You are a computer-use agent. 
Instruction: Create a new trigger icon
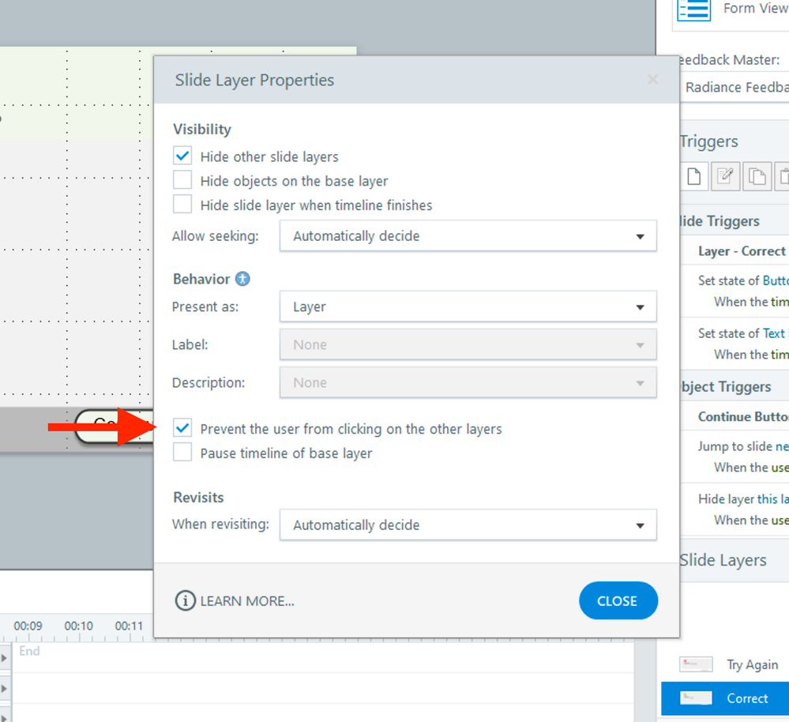(694, 177)
